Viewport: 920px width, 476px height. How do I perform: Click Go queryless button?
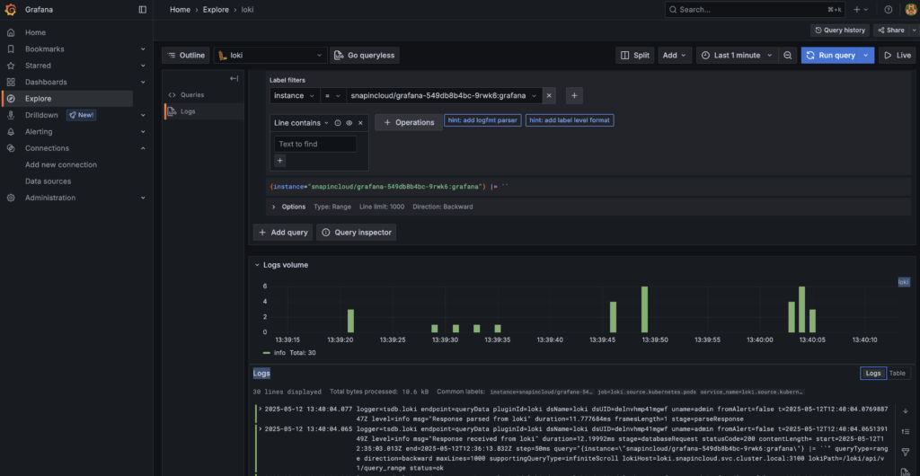pyautogui.click(x=365, y=55)
